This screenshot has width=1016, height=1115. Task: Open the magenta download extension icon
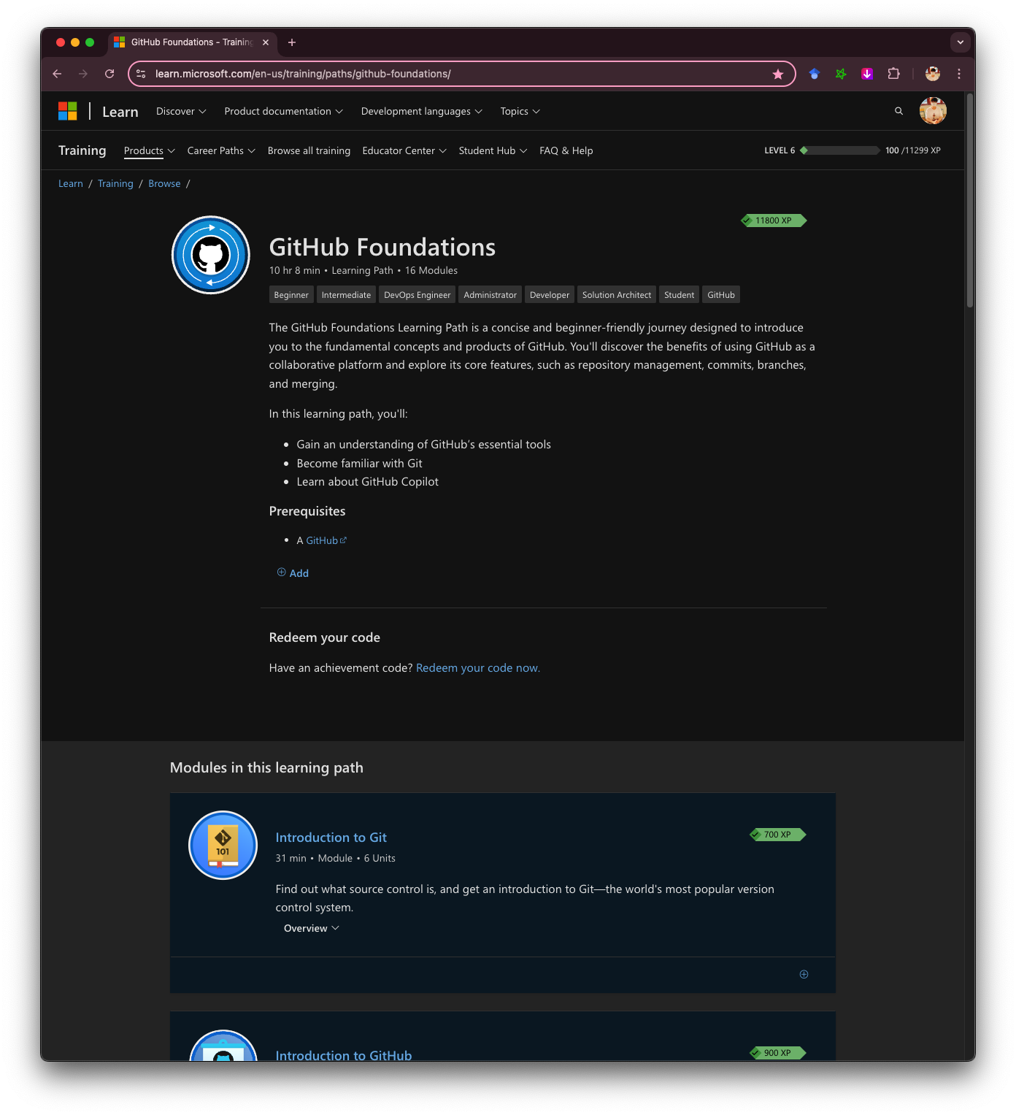(x=867, y=74)
